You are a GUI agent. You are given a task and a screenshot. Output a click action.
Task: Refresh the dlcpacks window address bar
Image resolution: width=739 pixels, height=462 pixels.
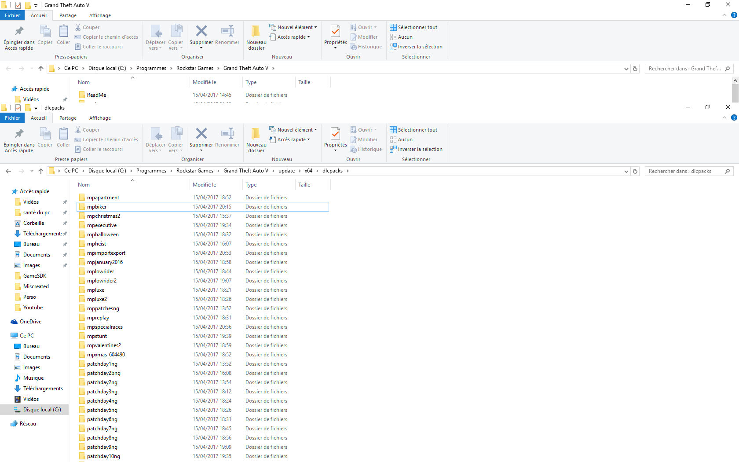pyautogui.click(x=635, y=171)
